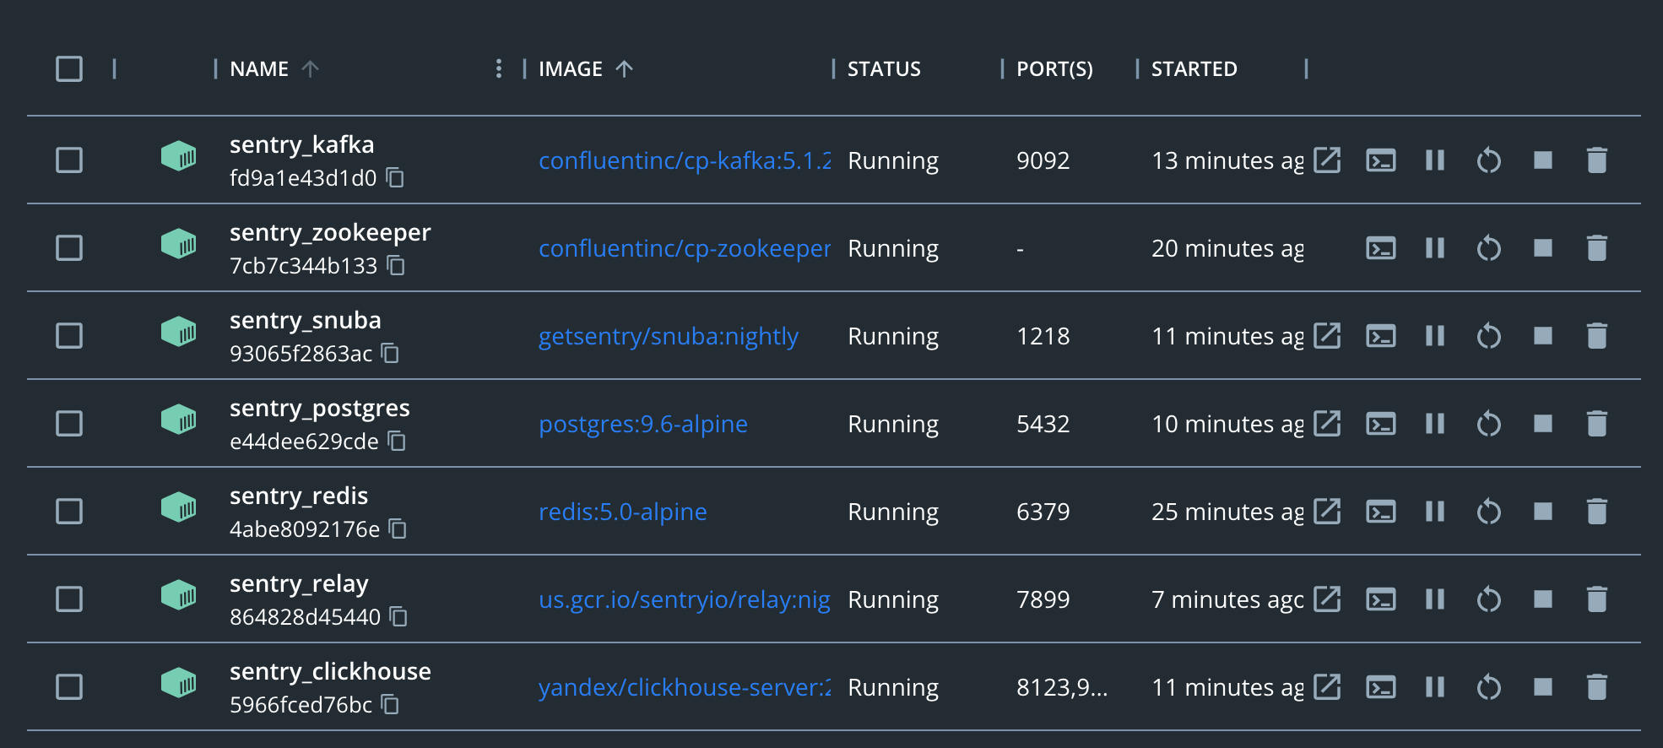Select the sentry_redis row checkbox

[x=69, y=511]
